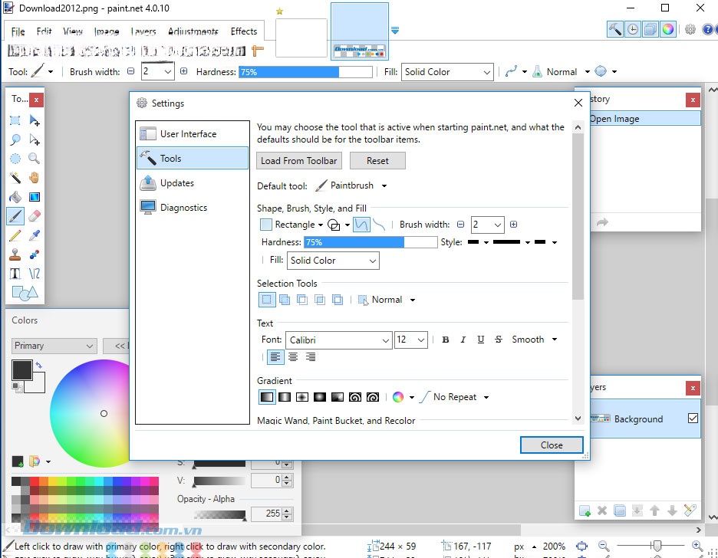The height and width of the screenshot is (558, 718).
Task: Click Load From Toolbar button
Action: click(299, 161)
